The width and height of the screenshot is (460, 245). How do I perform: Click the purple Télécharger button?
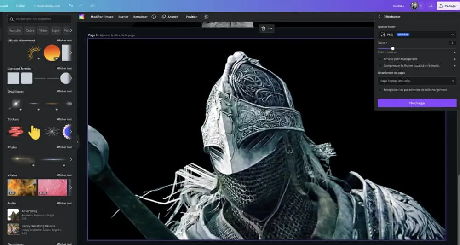417,103
